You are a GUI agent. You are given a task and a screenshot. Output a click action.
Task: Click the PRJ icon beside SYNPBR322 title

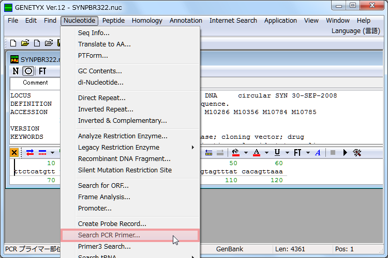coord(14,59)
